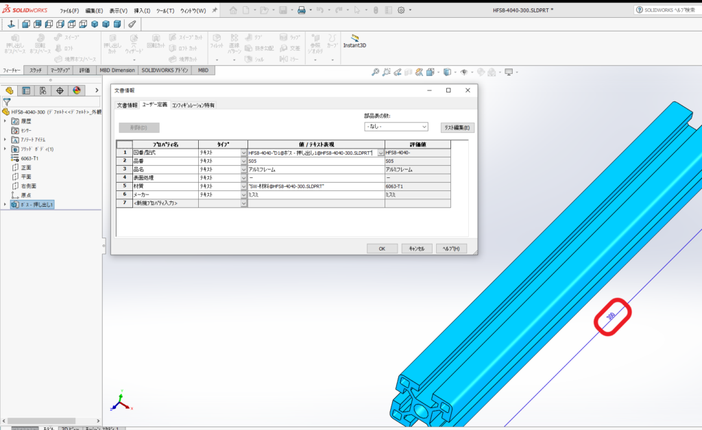Click the Instant3D tool

356,41
